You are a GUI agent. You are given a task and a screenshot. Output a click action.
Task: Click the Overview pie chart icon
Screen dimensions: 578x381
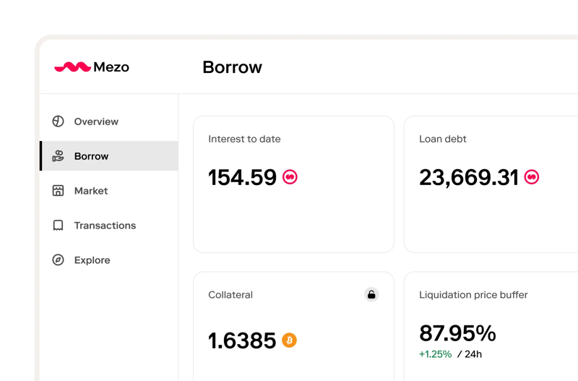point(59,121)
